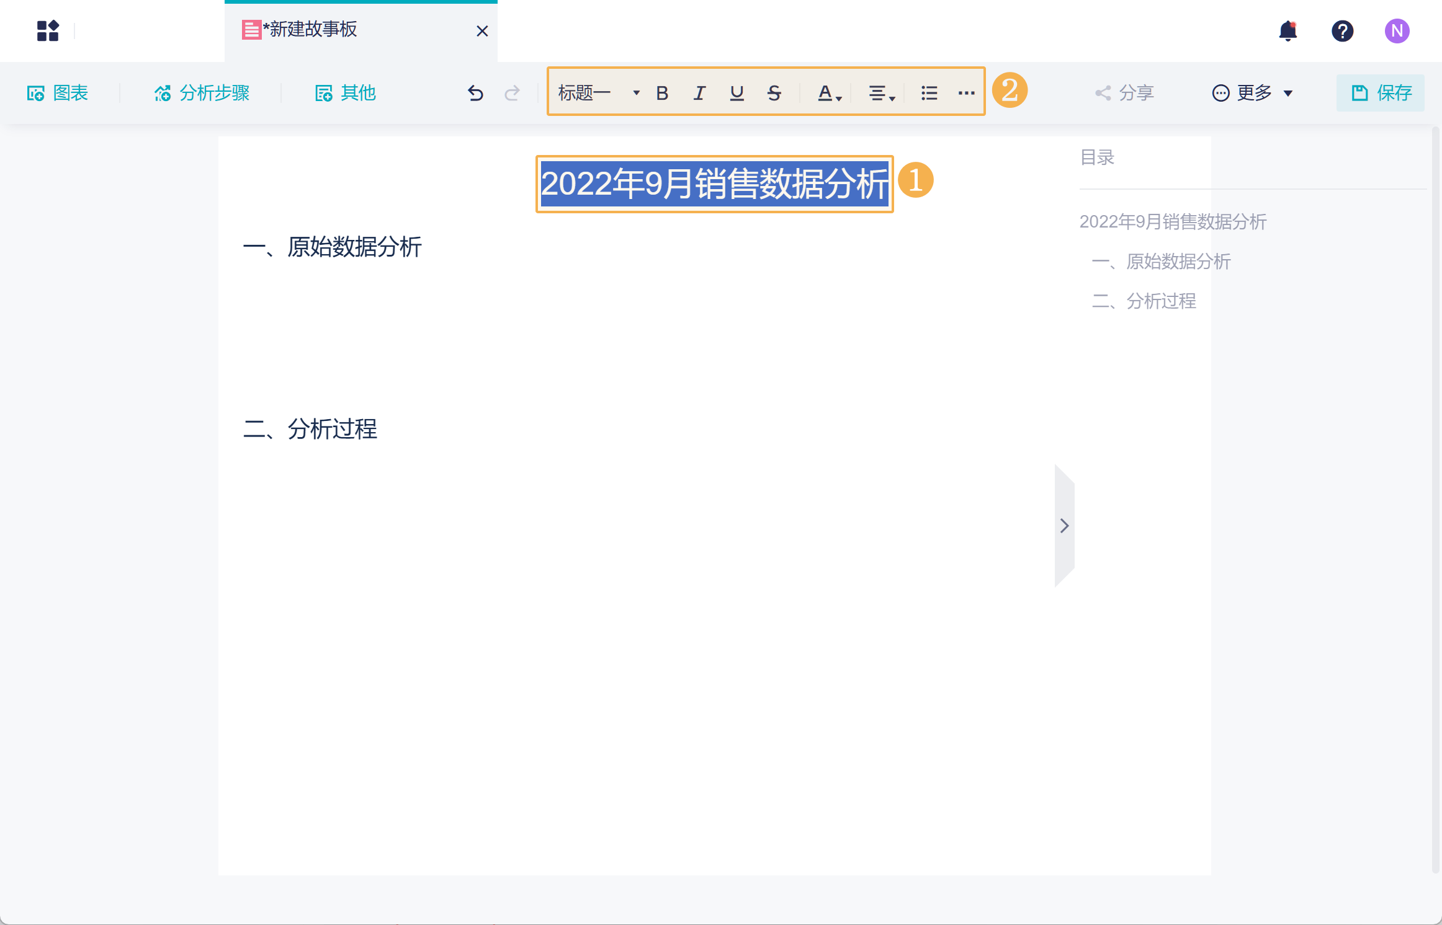Click the heading 一、原始数据分析 in the document
The image size is (1442, 925).
pyautogui.click(x=332, y=247)
